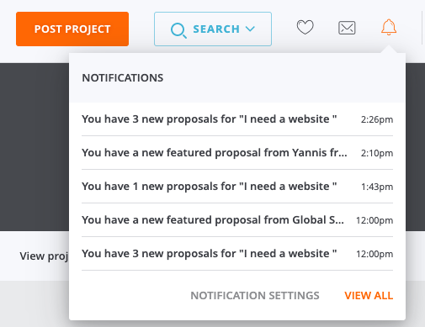Open featured proposal notification from Global S...
The height and width of the screenshot is (327, 425).
pos(237,220)
